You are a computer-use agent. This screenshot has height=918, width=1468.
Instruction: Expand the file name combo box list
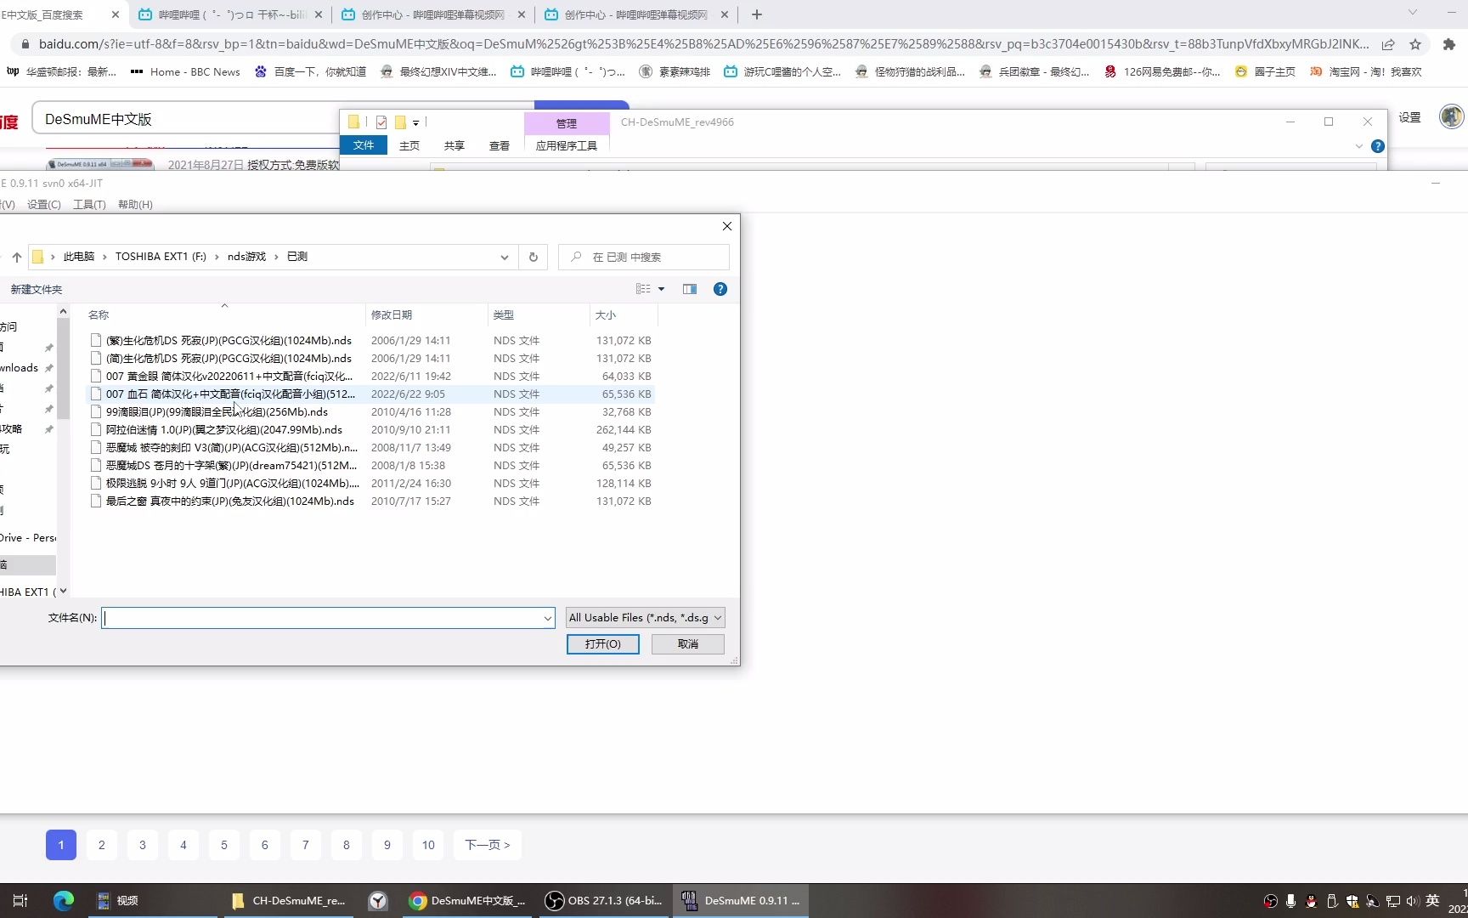click(548, 618)
